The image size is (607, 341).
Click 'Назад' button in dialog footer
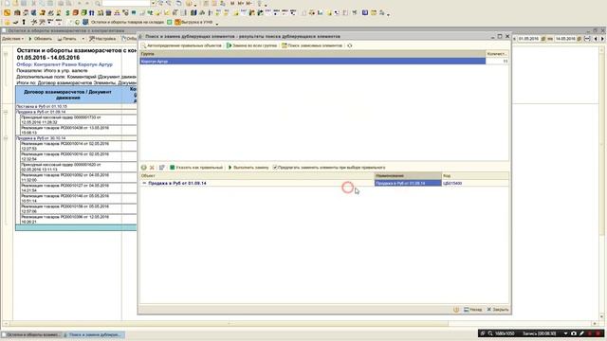point(473,310)
